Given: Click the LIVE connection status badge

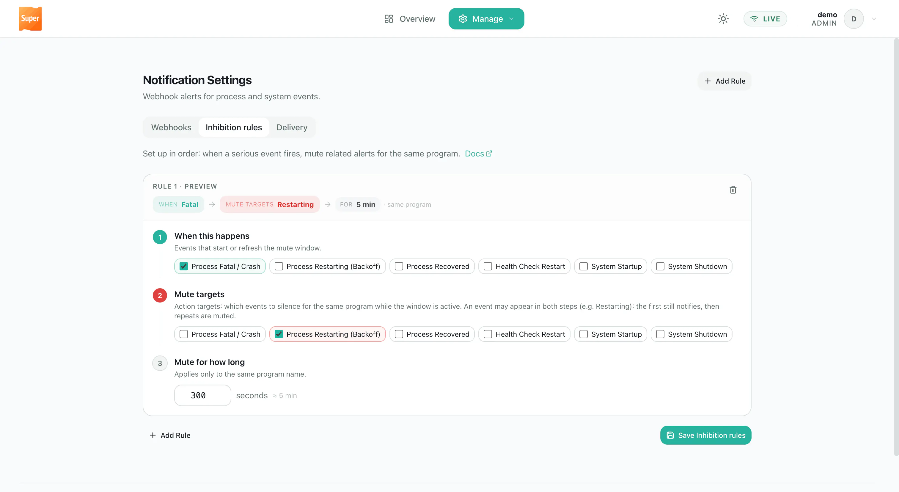Looking at the screenshot, I should 765,19.
